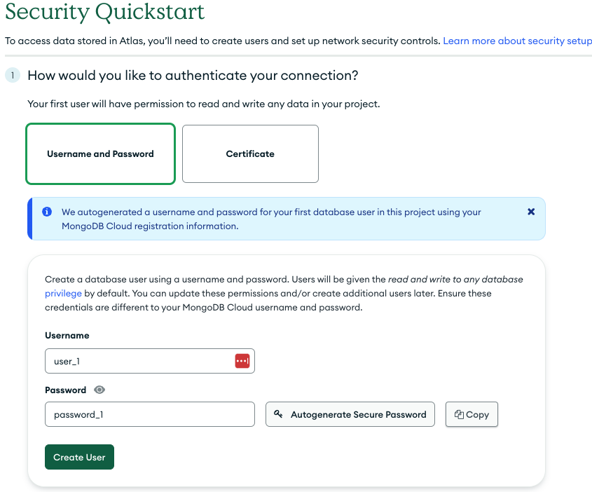Click the Copy button
The image size is (592, 492).
[x=471, y=414]
